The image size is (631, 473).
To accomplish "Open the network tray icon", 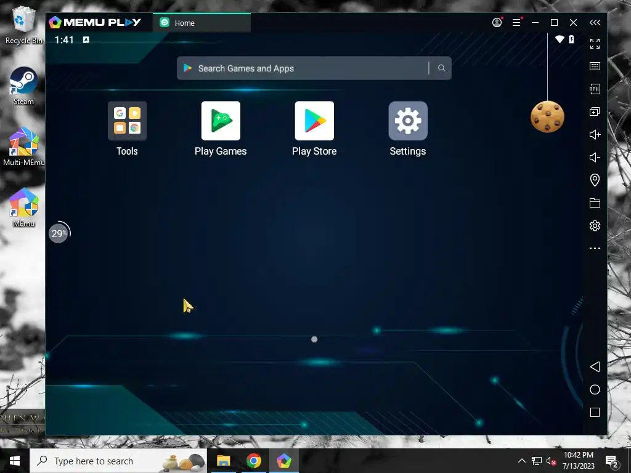I will (x=537, y=461).
